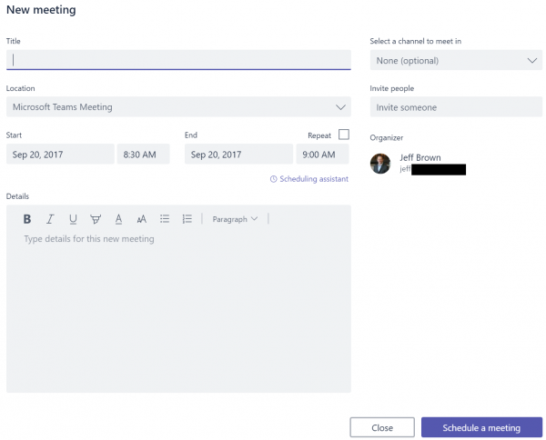This screenshot has height=440, width=546.
Task: Open the Scheduling assistant
Action: click(x=309, y=179)
